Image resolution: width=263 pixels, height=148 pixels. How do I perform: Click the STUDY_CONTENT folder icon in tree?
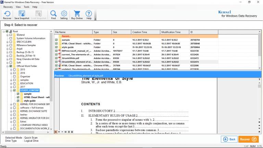coord(18,90)
